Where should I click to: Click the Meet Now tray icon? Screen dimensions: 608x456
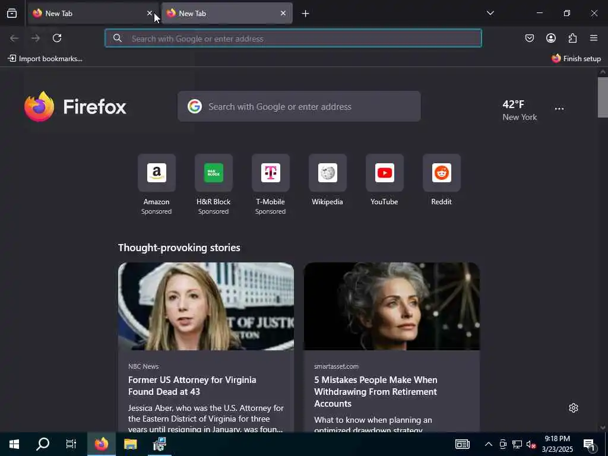[503, 444]
